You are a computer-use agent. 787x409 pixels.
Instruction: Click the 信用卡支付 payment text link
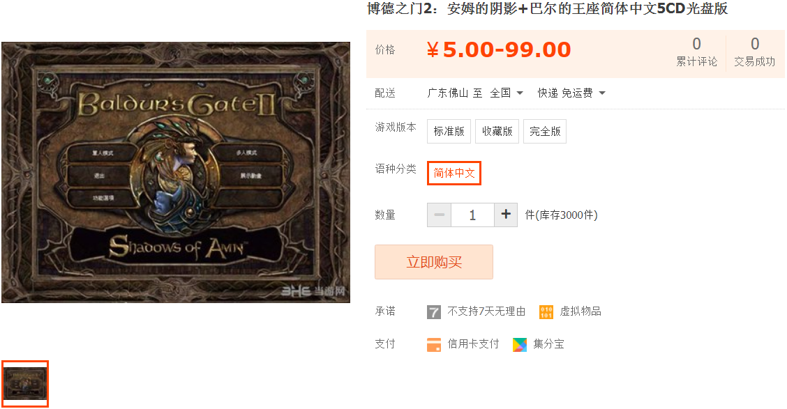coord(473,344)
